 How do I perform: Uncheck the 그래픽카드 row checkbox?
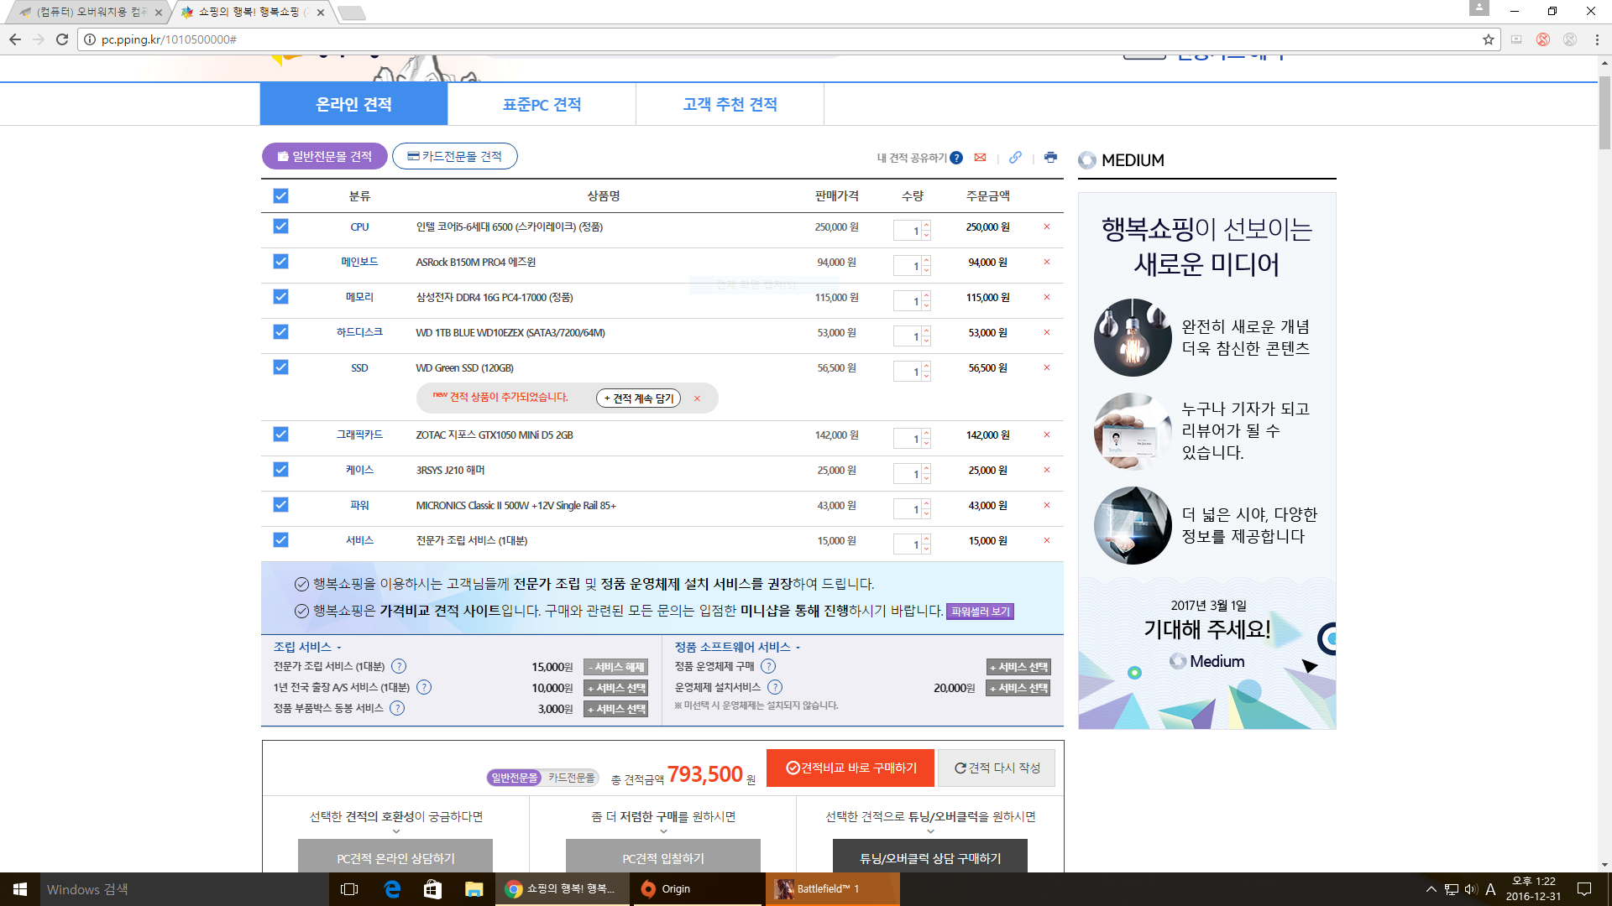tap(280, 435)
